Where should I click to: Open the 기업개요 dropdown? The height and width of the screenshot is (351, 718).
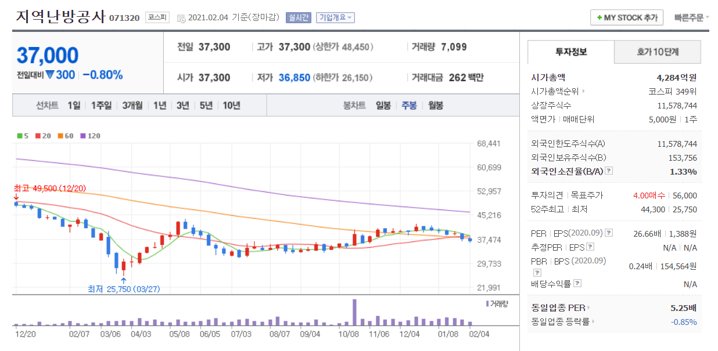[335, 17]
